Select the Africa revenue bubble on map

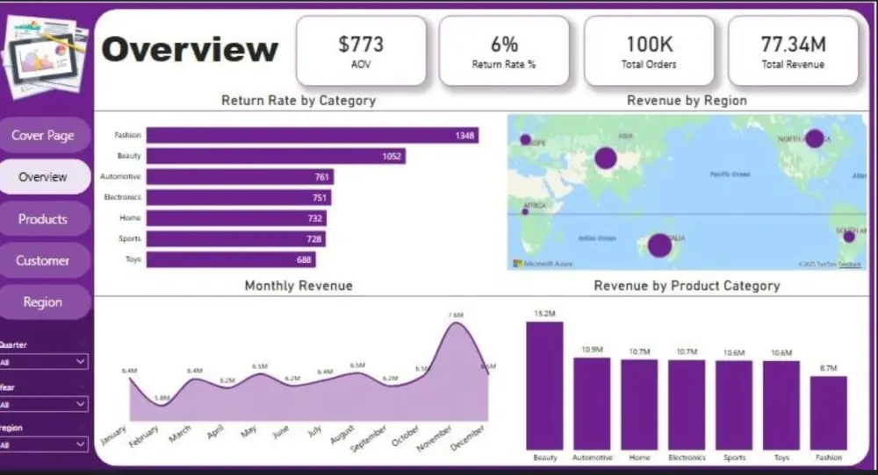[525, 212]
